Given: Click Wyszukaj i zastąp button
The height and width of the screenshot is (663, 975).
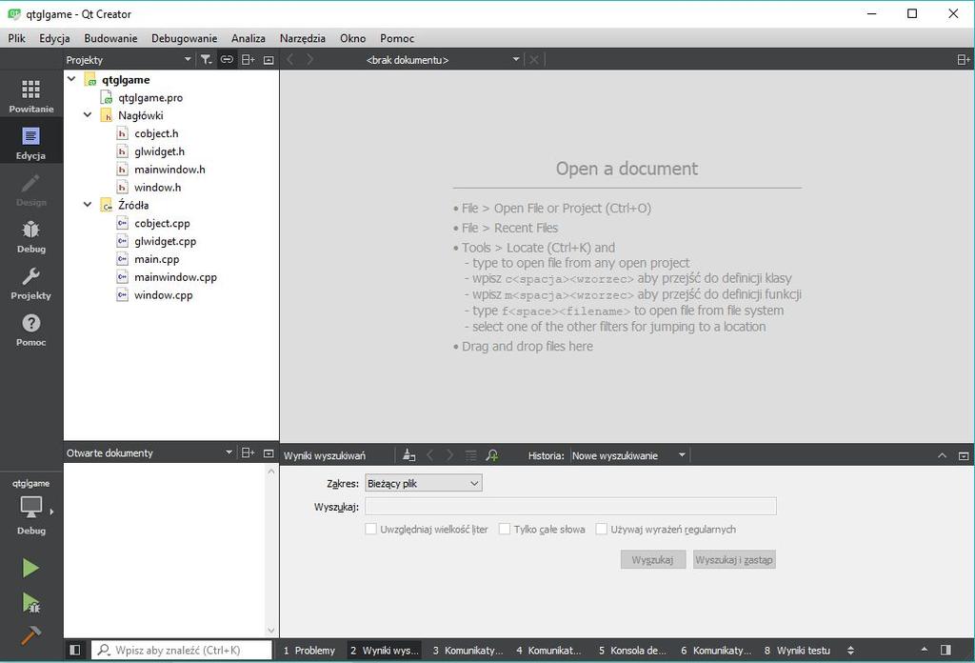Looking at the screenshot, I should tap(734, 560).
